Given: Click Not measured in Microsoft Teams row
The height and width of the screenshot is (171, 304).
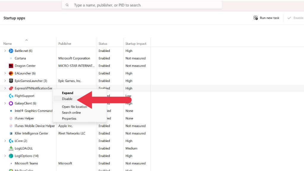Looking at the screenshot, I should pos(135,164).
